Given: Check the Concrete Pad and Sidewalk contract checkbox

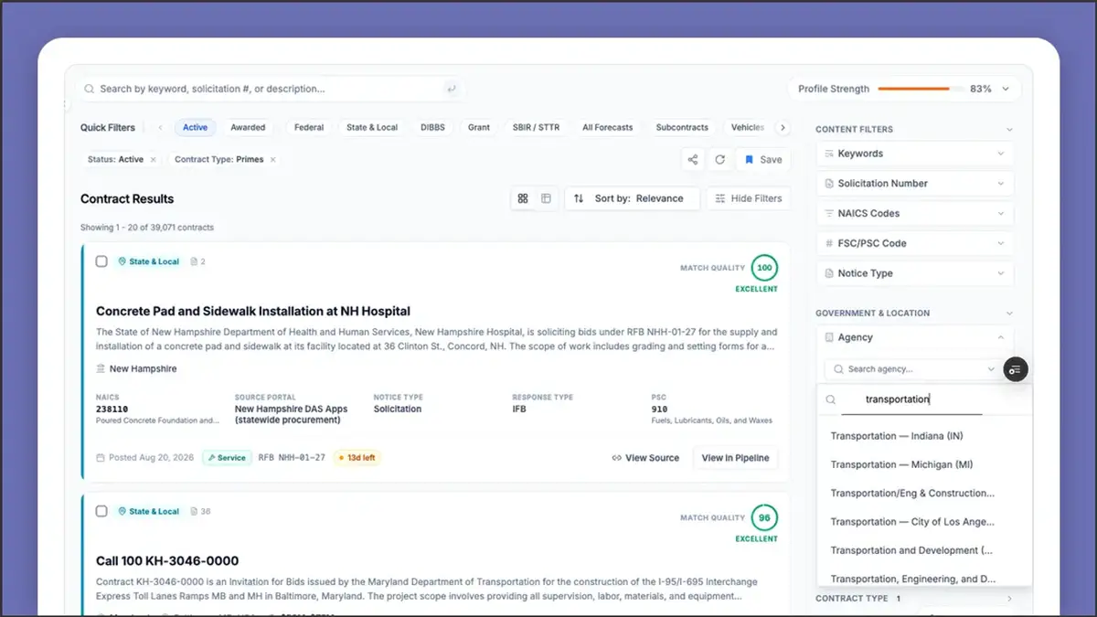Looking at the screenshot, I should click(x=101, y=261).
